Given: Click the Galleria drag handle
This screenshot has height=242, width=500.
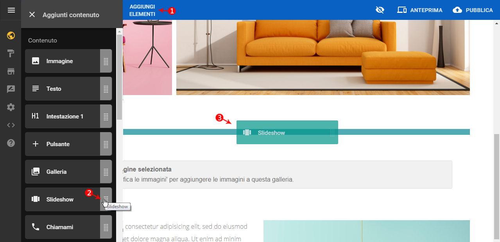Looking at the screenshot, I should [106, 172].
